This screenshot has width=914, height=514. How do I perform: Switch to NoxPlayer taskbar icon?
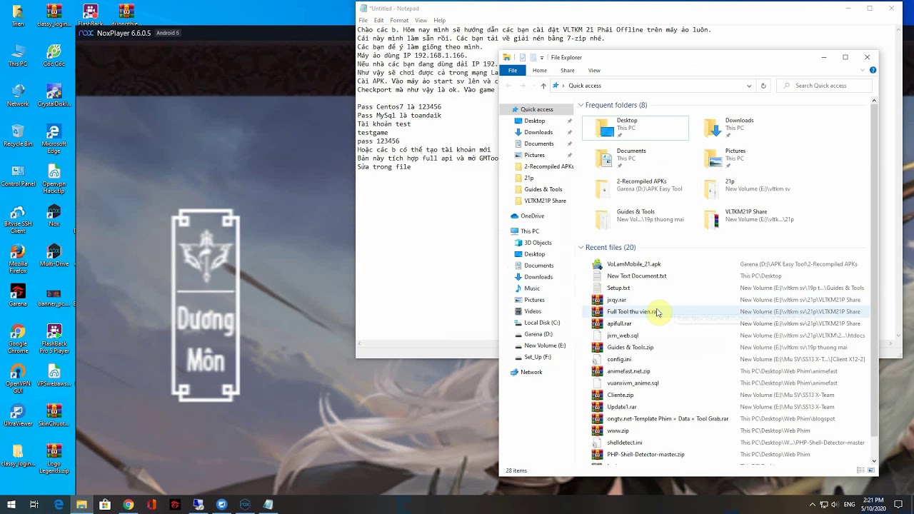tap(245, 504)
